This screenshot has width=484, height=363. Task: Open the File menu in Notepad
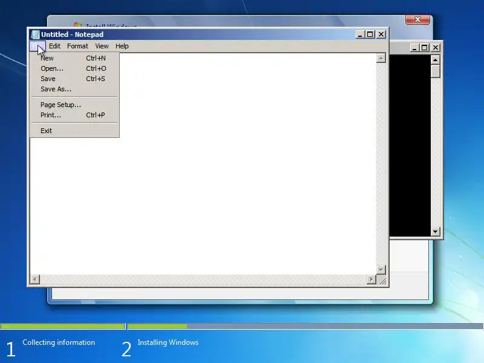38,47
